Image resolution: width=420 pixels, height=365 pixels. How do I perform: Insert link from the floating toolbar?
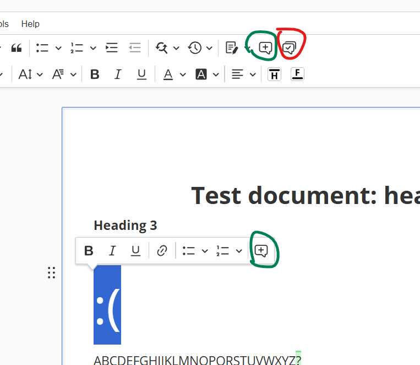coord(162,251)
